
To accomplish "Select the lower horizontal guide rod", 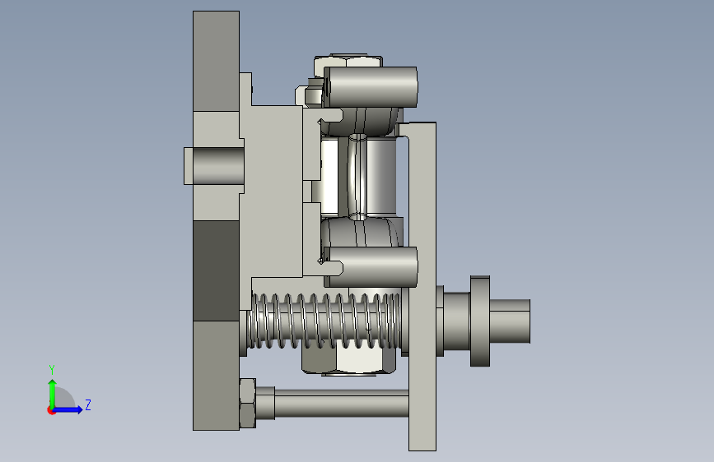I will coord(342,404).
